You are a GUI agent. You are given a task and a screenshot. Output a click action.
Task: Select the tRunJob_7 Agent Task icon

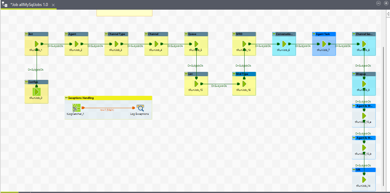point(324,44)
